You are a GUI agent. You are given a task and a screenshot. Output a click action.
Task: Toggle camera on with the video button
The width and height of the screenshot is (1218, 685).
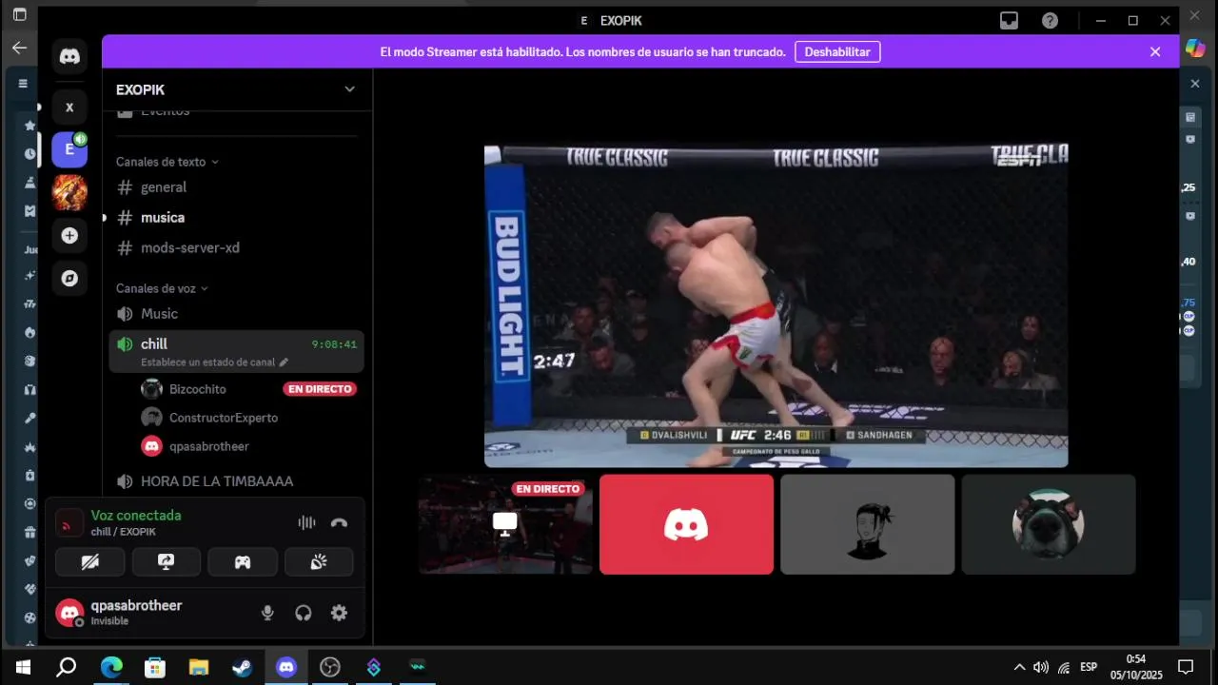90,562
